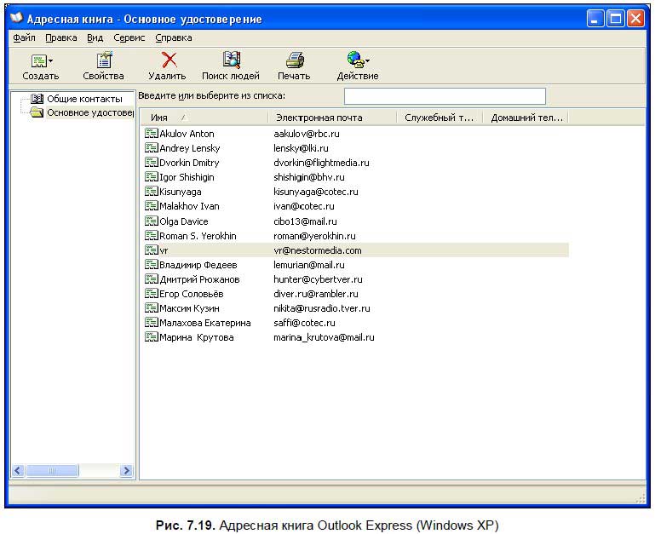Select the Марина Крутова contact

[x=197, y=337]
